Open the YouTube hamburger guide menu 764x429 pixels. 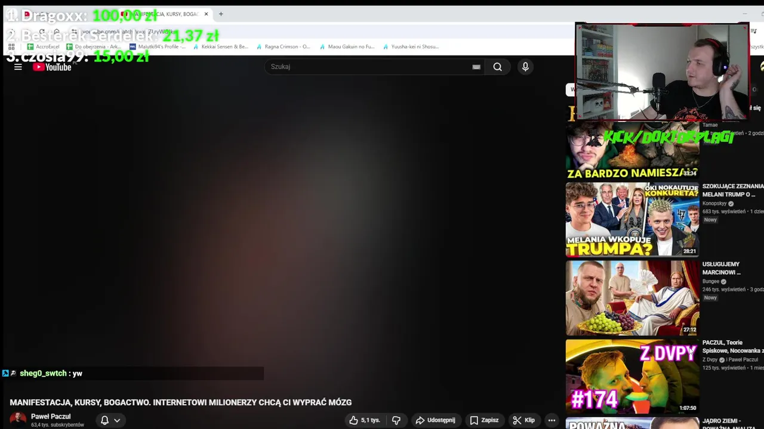tap(18, 67)
